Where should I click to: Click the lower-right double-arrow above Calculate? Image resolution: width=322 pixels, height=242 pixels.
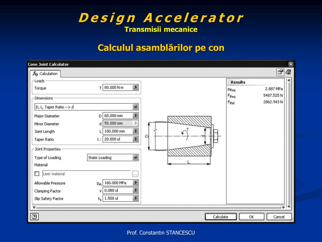pos(283,207)
